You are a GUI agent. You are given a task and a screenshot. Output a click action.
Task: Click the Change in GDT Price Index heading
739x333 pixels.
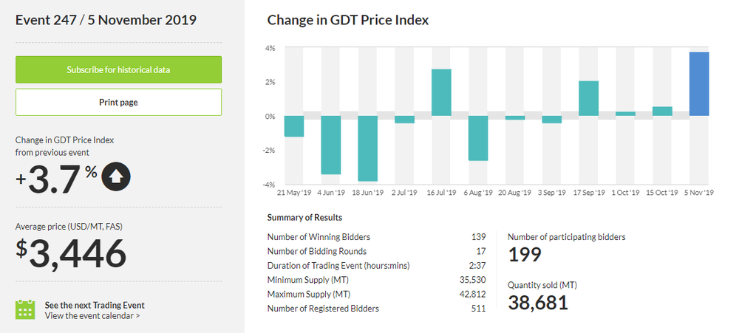click(348, 21)
